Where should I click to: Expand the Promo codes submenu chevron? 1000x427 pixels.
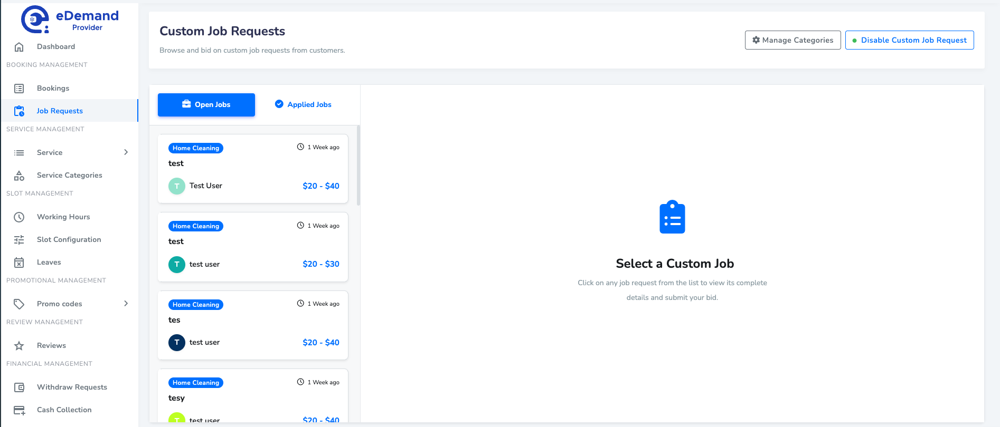point(126,304)
